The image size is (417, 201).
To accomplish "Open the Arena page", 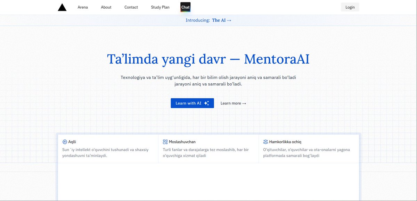I will pyautogui.click(x=83, y=7).
